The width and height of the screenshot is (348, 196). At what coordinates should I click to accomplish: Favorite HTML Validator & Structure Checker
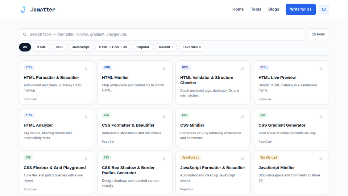click(x=243, y=69)
